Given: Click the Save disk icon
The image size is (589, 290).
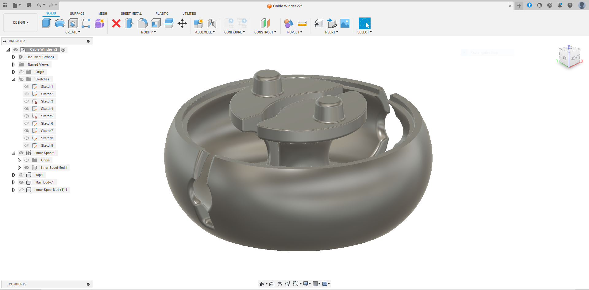Looking at the screenshot, I should coord(29,5).
